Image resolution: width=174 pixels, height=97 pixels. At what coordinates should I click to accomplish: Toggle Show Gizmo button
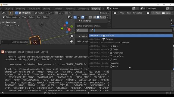pos(75,17)
